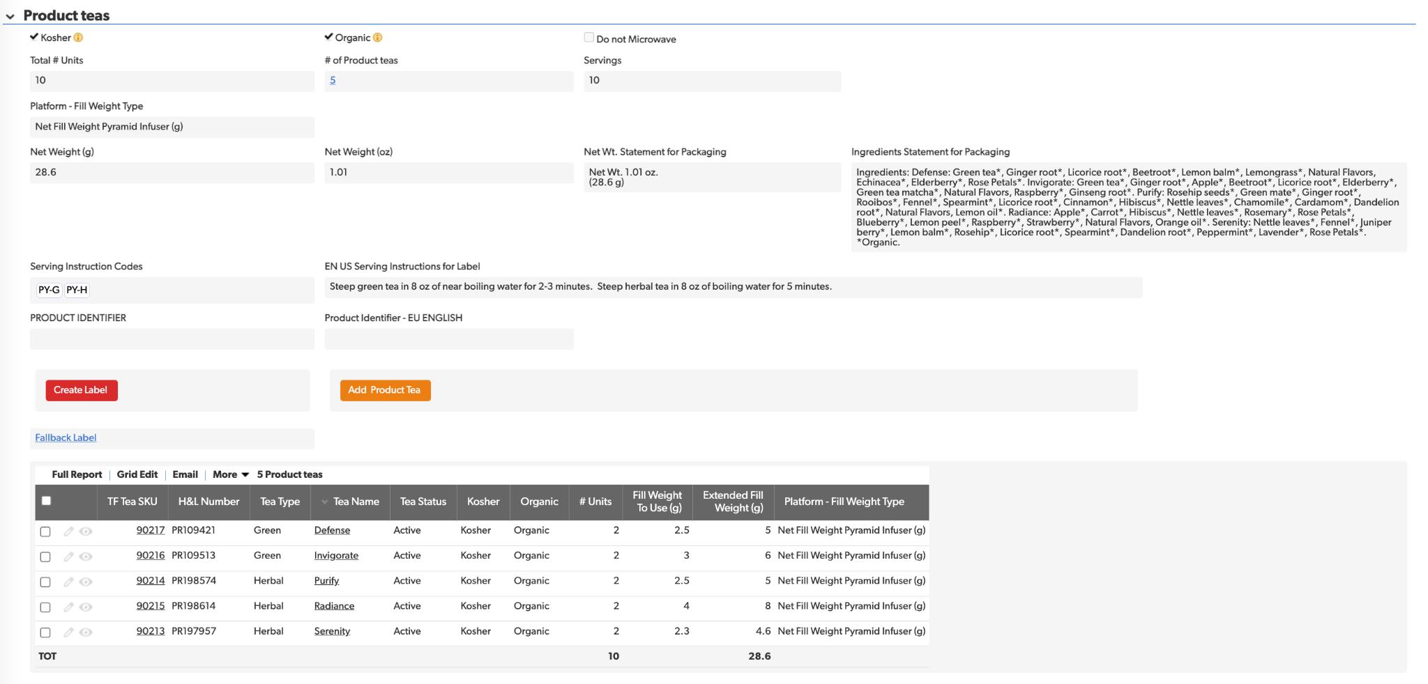Click the Product Identifier - EU ENGLISH field

449,339
